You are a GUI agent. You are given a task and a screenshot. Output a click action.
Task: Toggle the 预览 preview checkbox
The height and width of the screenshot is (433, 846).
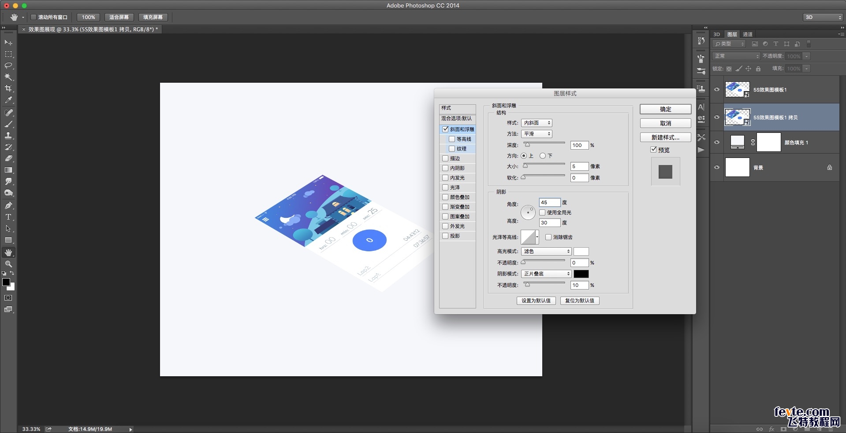coord(653,150)
